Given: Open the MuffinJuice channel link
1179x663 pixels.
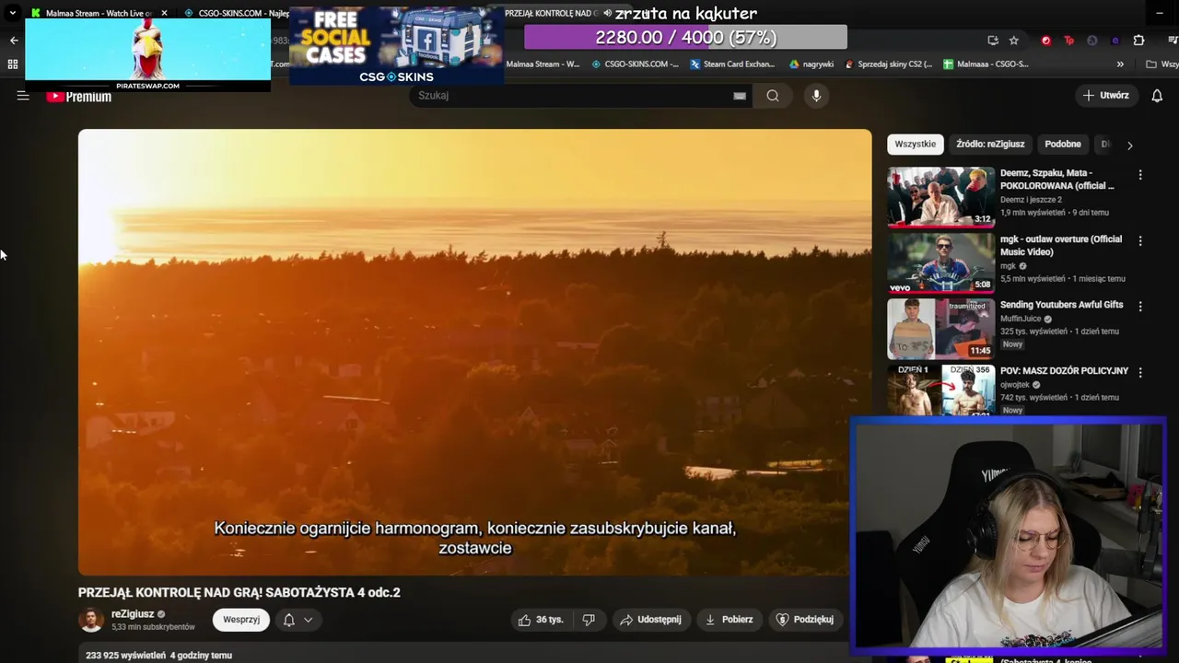Looking at the screenshot, I should [1021, 319].
